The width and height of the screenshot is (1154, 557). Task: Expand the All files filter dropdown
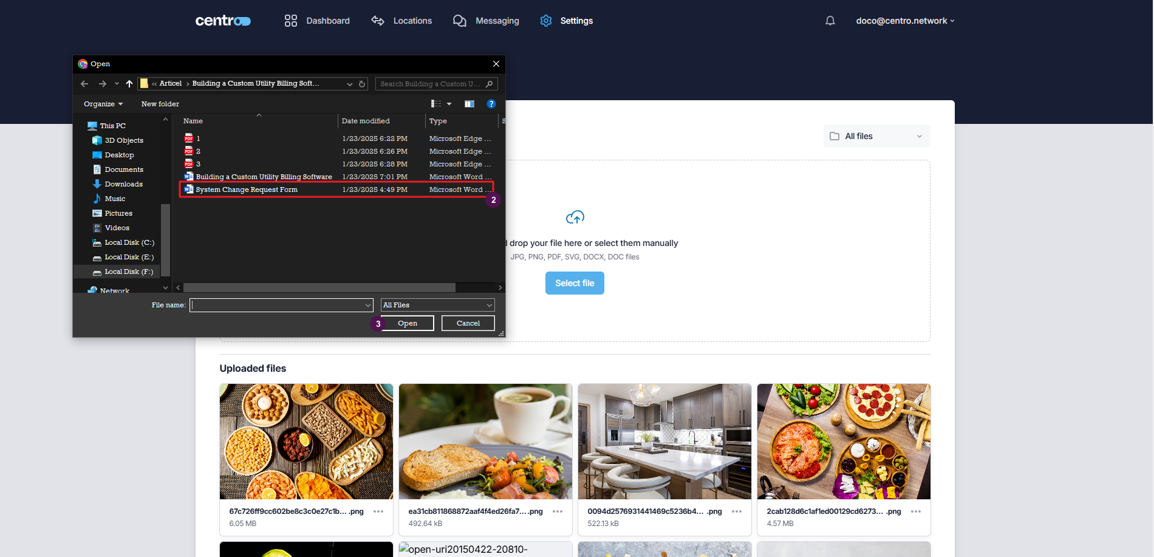[x=876, y=136]
